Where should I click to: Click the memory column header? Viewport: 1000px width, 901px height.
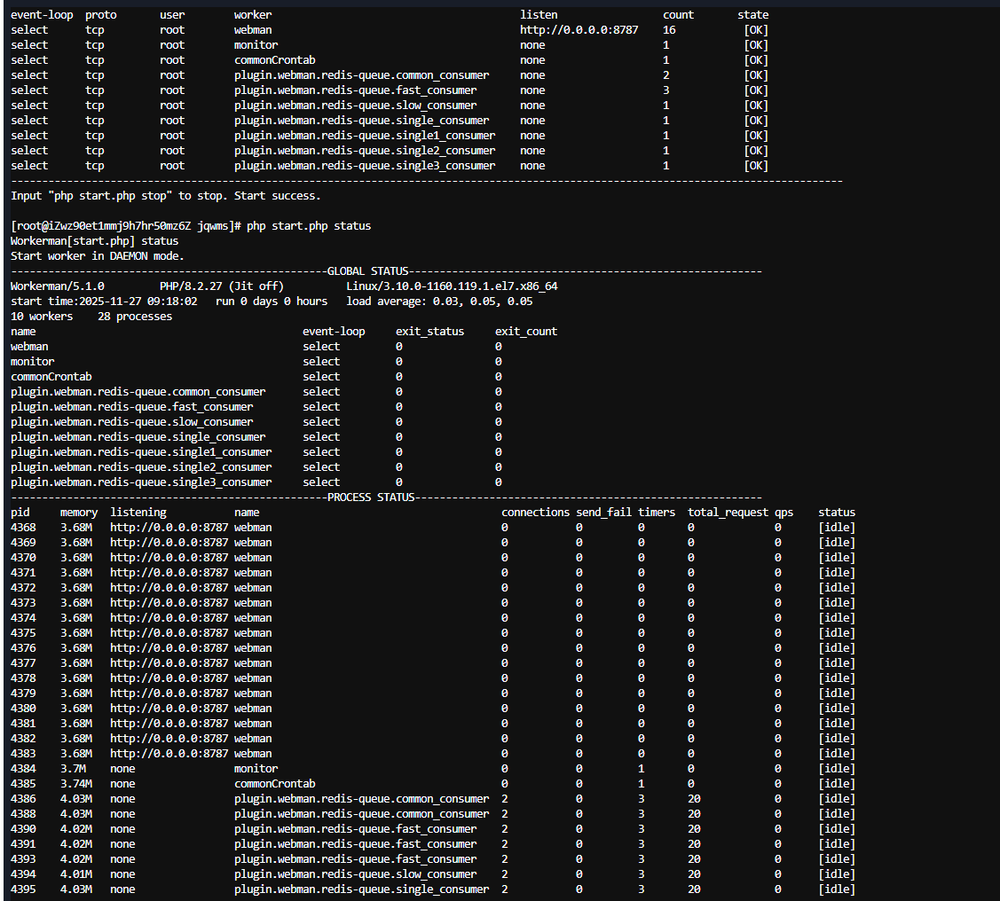click(x=79, y=513)
